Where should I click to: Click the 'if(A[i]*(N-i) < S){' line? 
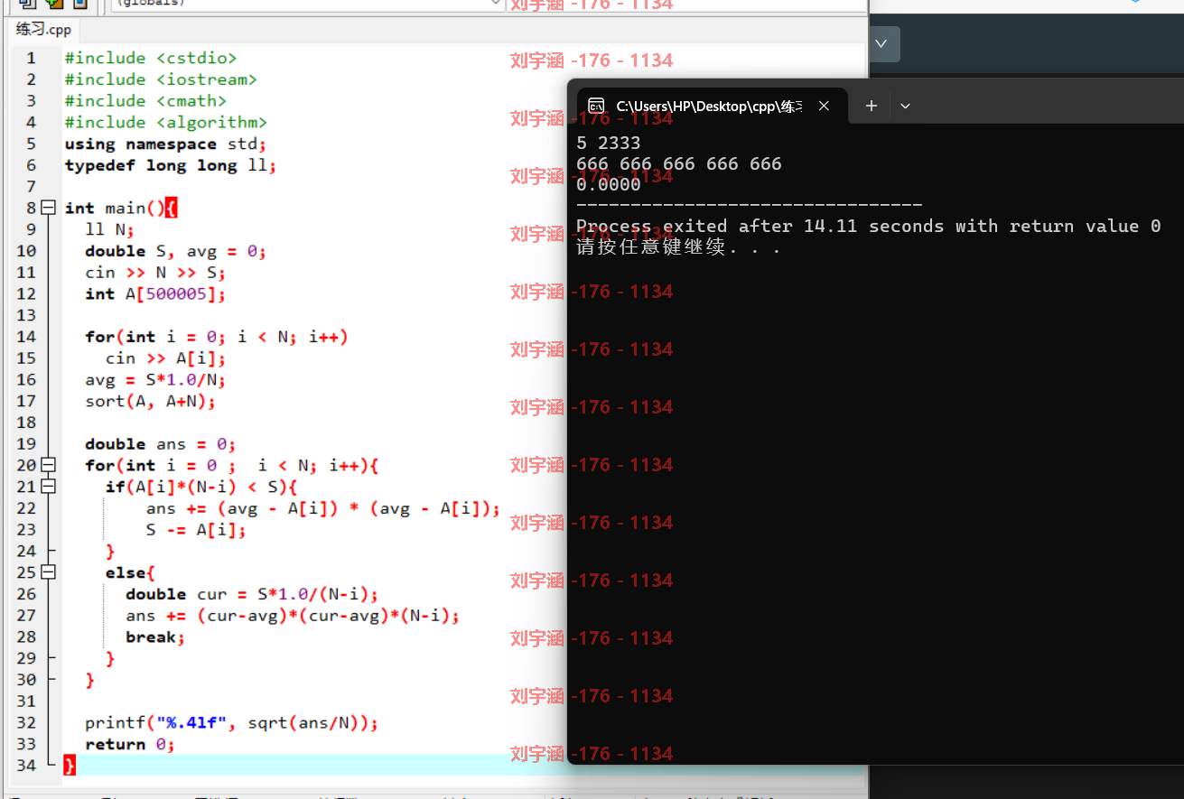[x=201, y=488]
